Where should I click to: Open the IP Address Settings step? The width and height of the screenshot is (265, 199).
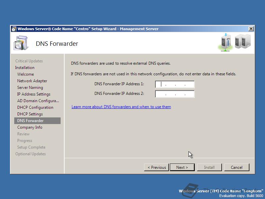[x=34, y=94]
